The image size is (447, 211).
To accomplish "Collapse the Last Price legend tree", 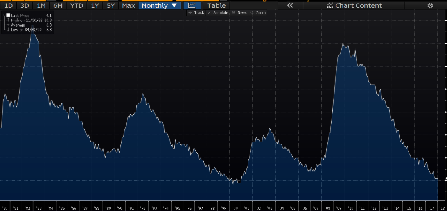I will [4, 15].
